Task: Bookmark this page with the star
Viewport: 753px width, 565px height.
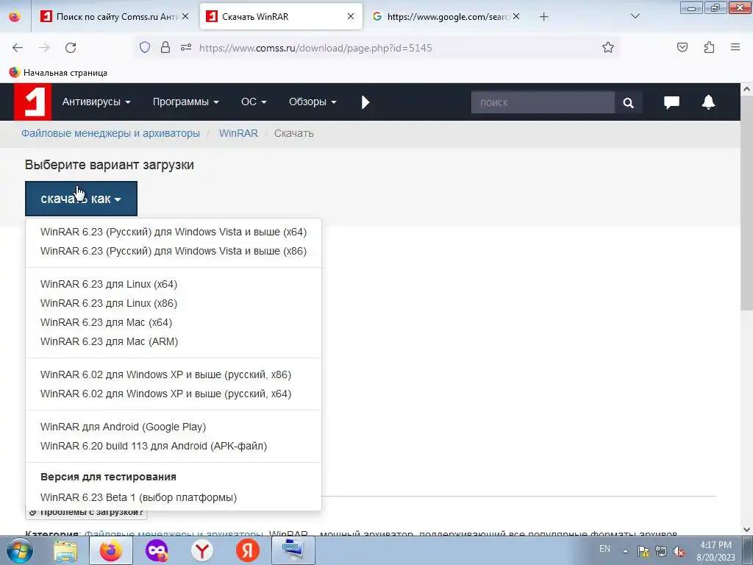Action: [608, 47]
